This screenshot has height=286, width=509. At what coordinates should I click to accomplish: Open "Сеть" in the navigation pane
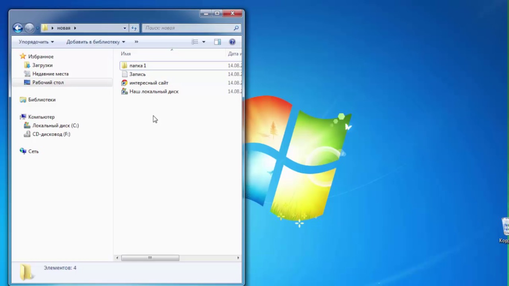[x=33, y=151]
